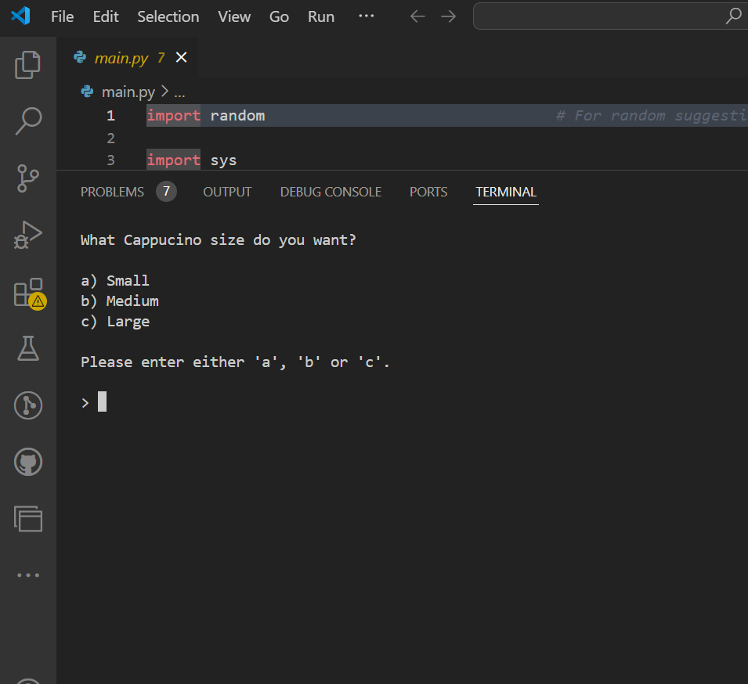Open the Git Graph circular icon
Image resolution: width=748 pixels, height=684 pixels.
pos(28,405)
